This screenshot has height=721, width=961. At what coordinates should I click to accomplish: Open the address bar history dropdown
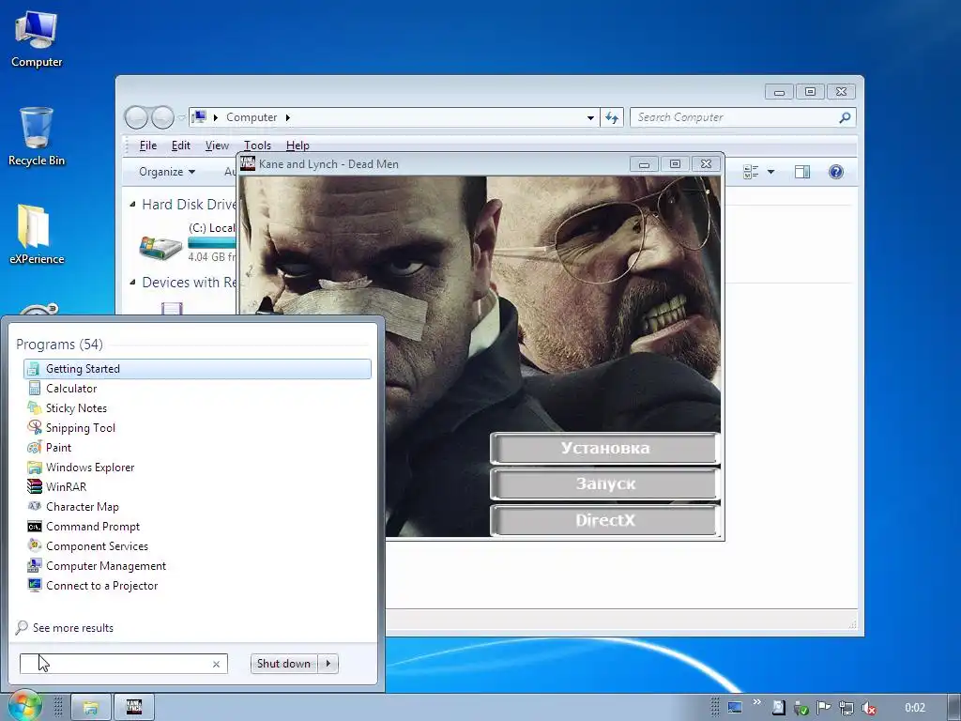(x=590, y=117)
